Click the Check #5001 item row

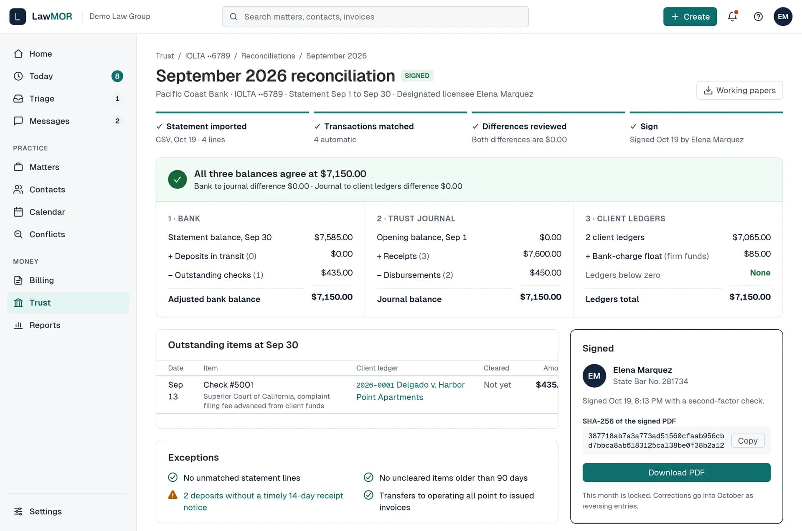tap(357, 395)
